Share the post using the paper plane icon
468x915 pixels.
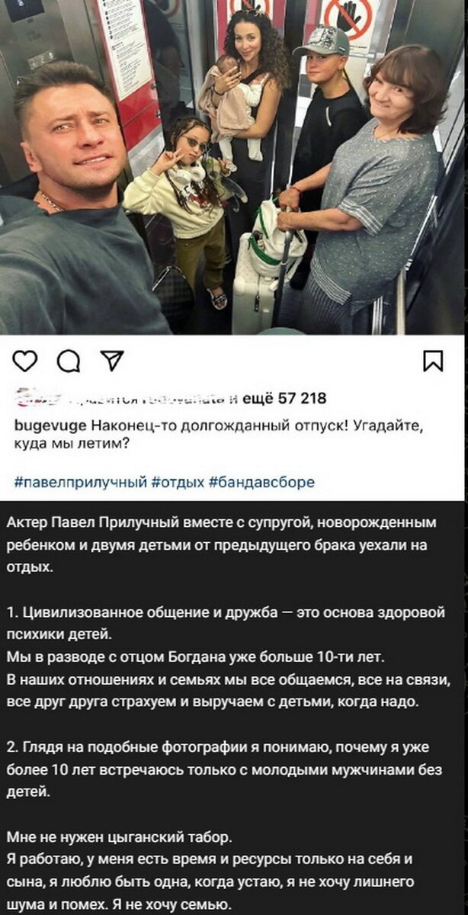coord(112,361)
